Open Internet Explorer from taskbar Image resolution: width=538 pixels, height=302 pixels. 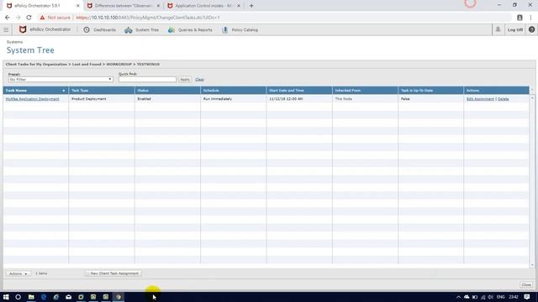56,297
